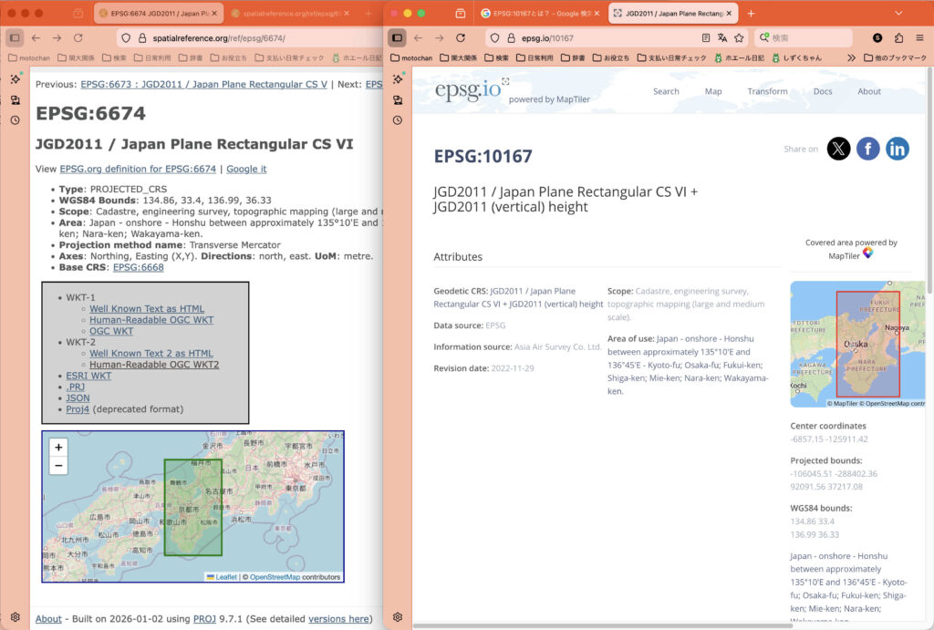The width and height of the screenshot is (934, 630).
Task: Bookmark epsg.io page with the star icon
Action: pyautogui.click(x=739, y=38)
